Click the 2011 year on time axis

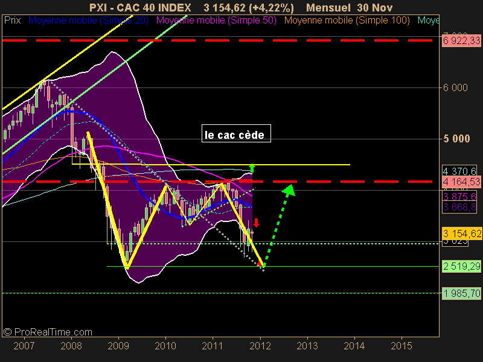click(x=213, y=346)
